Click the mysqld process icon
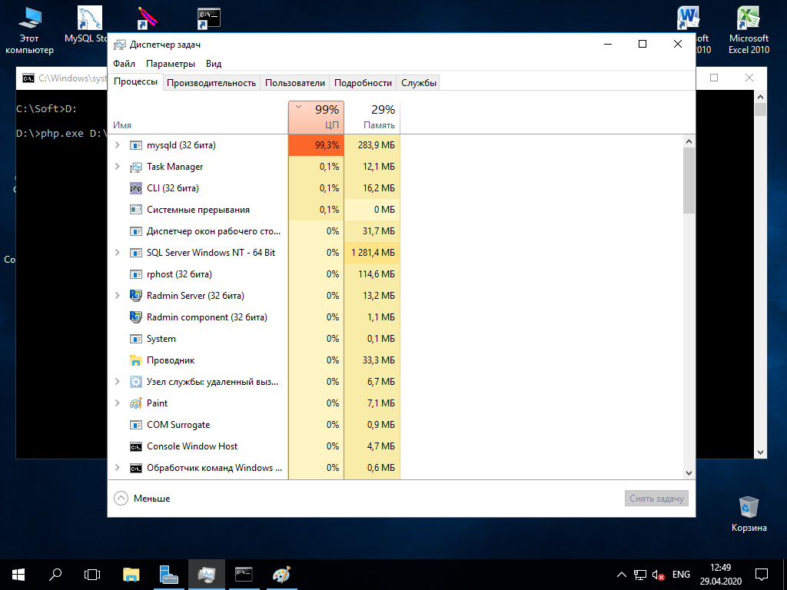Image resolution: width=787 pixels, height=590 pixels. click(x=135, y=145)
